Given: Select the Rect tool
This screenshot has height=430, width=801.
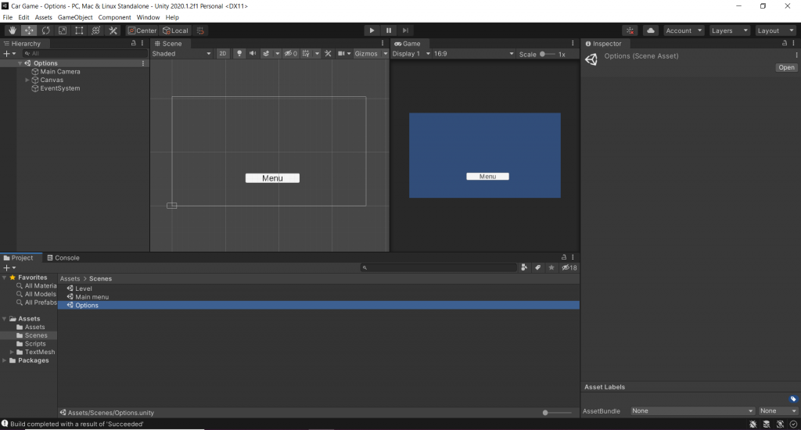Looking at the screenshot, I should (79, 30).
